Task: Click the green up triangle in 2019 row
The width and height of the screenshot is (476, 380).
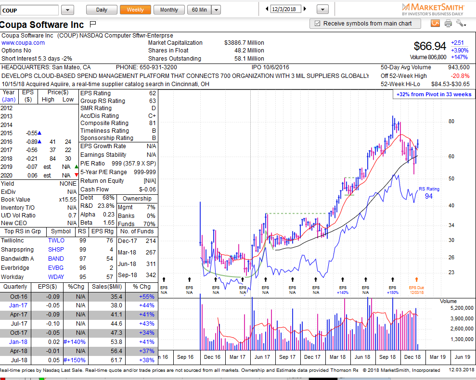Action: pos(76,166)
